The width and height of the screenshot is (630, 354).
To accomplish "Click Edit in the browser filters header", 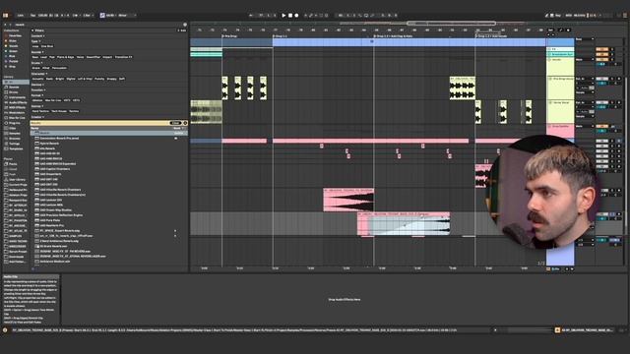I will pyautogui.click(x=182, y=30).
